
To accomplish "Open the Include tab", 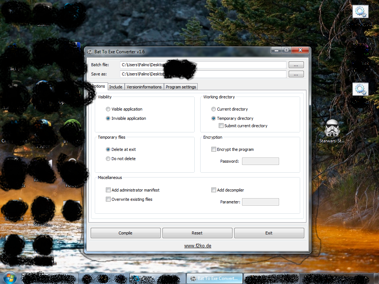I will pyautogui.click(x=116, y=87).
